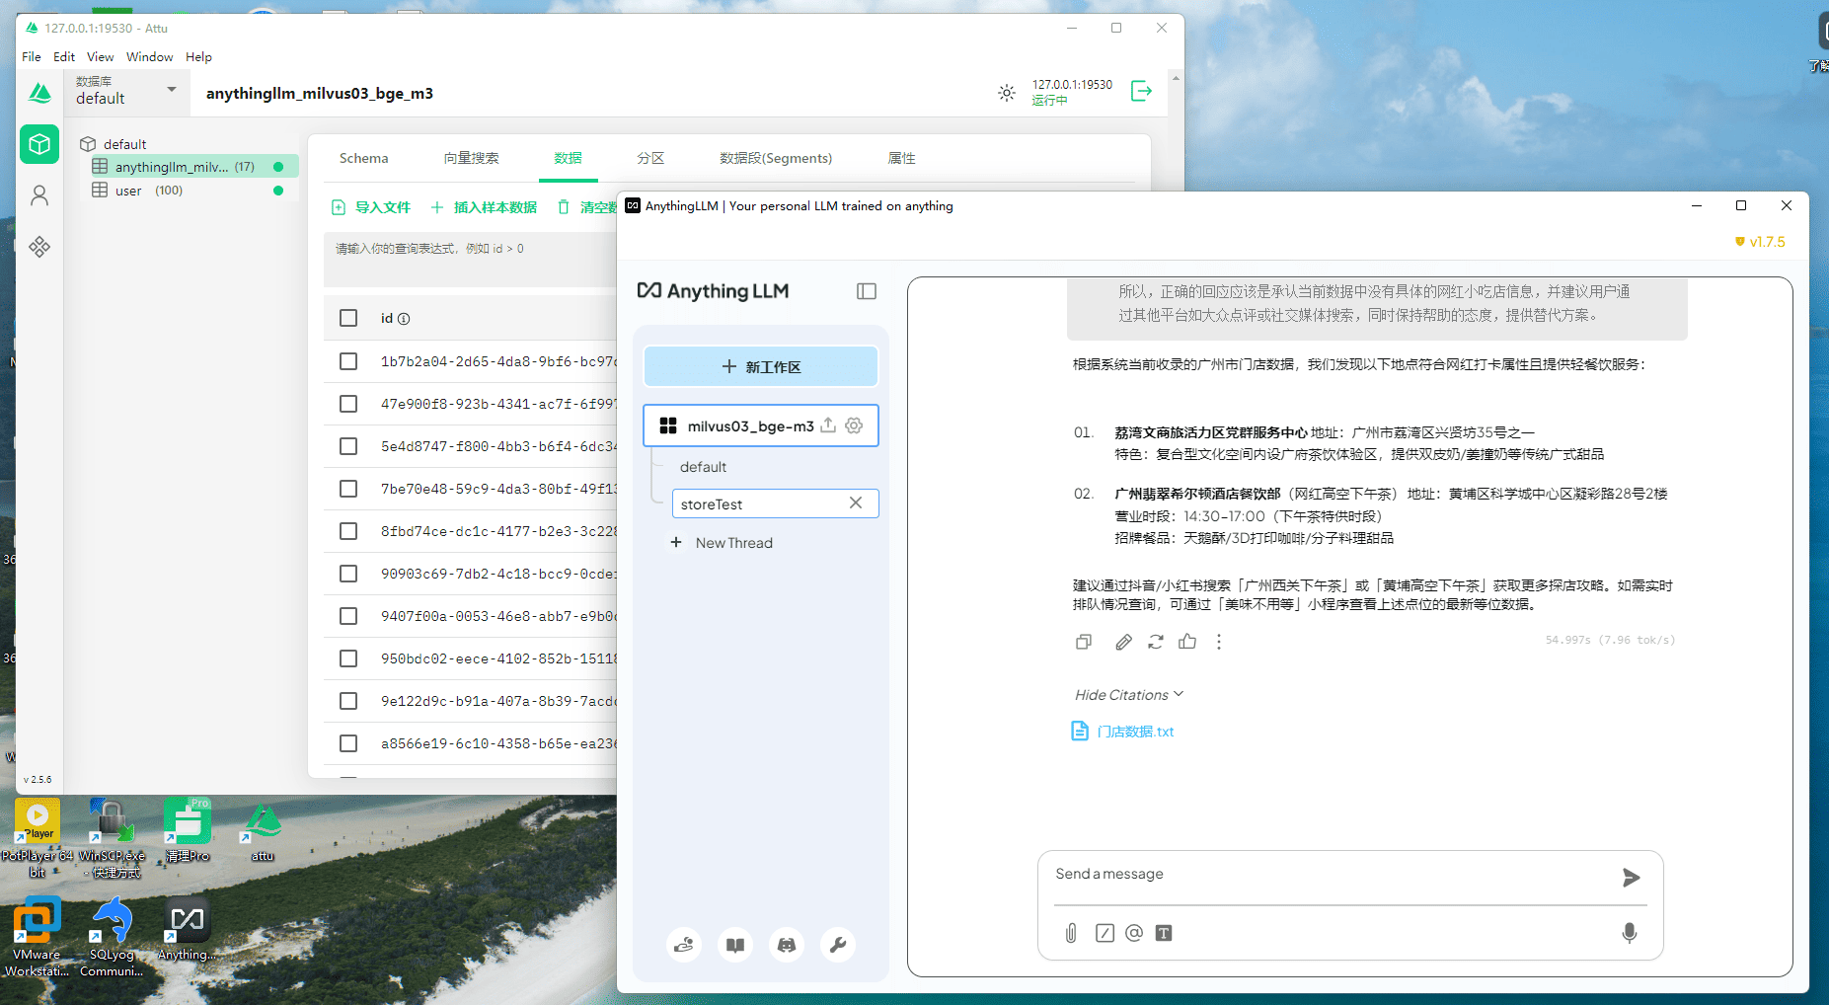Toggle the Attu light/dark theme sun icon

point(1006,93)
